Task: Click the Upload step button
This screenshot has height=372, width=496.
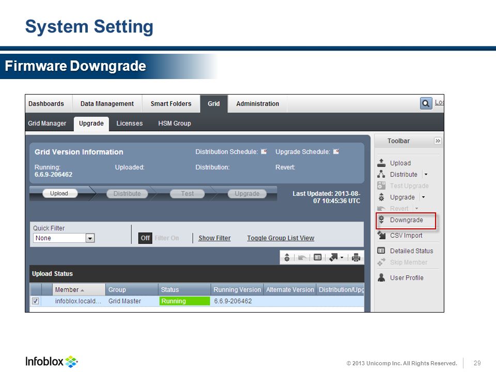Action: [59, 193]
